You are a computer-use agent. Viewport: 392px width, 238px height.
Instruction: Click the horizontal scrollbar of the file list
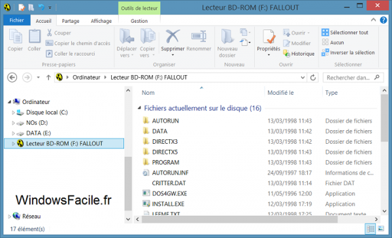pyautogui.click(x=240, y=220)
